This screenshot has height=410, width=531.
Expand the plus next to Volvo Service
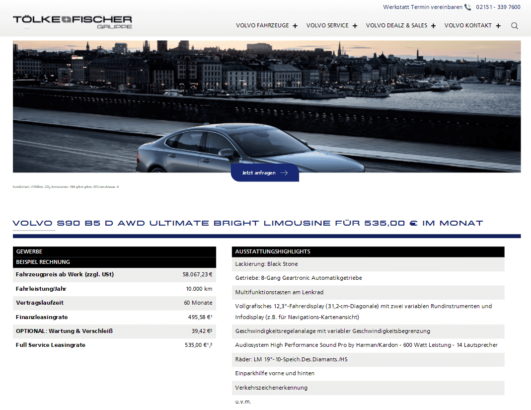pyautogui.click(x=355, y=26)
